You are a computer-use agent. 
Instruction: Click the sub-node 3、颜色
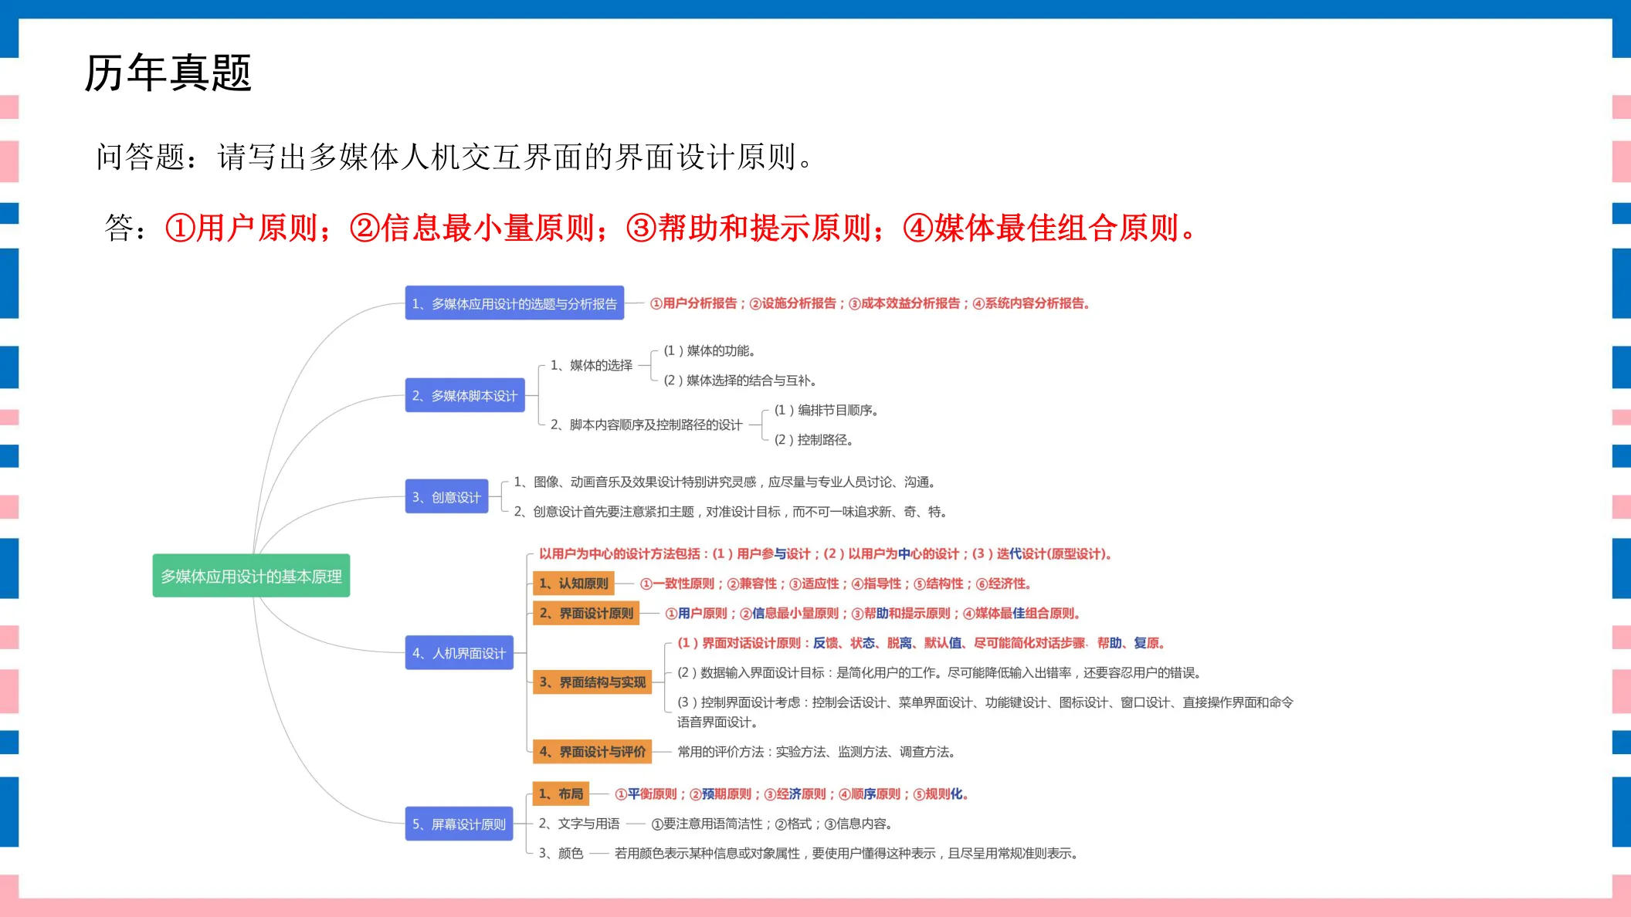click(x=561, y=853)
